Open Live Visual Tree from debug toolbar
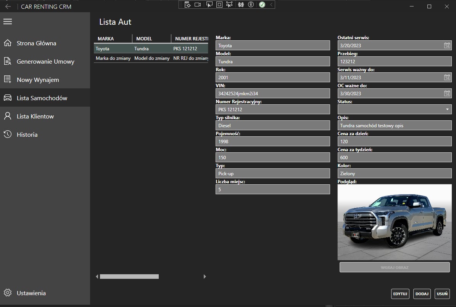 [188, 5]
